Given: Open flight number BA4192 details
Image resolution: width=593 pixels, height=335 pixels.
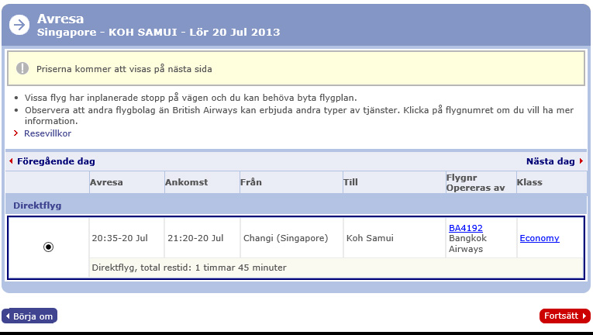Looking at the screenshot, I should 465,228.
